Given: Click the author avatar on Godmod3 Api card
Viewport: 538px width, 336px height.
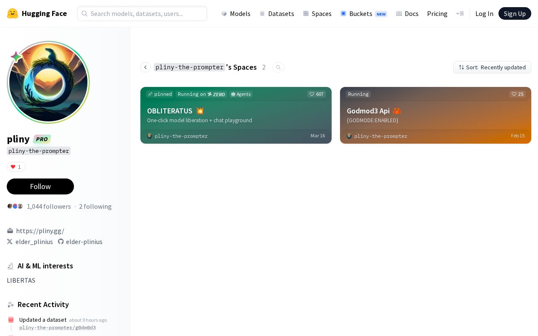Looking at the screenshot, I should point(349,136).
